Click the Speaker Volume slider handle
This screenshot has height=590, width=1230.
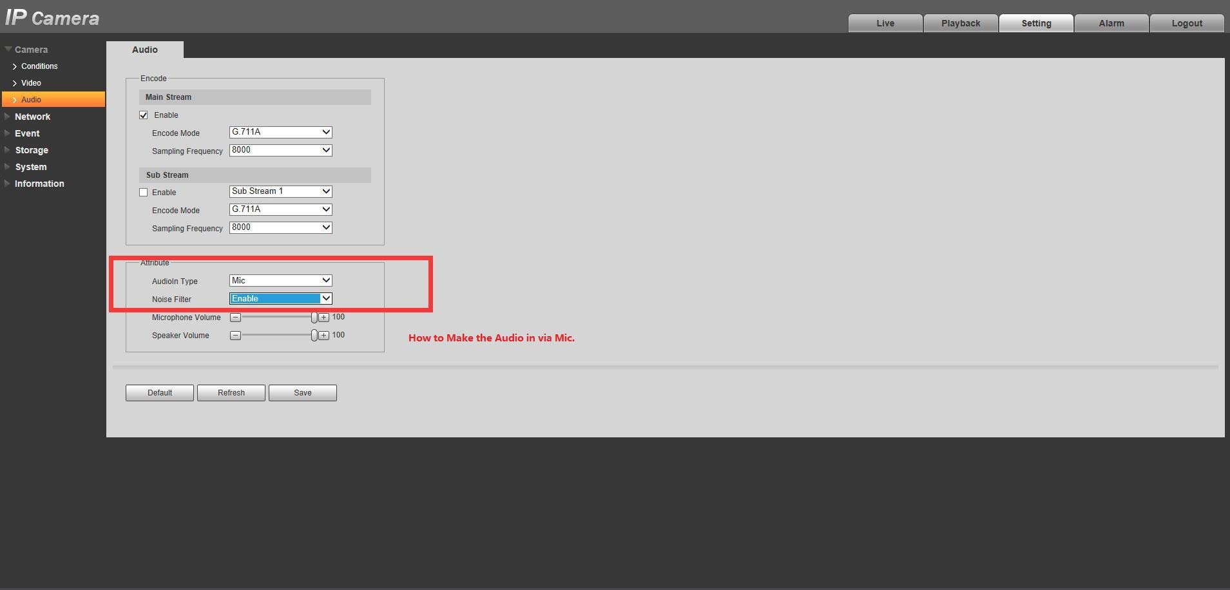pos(314,336)
